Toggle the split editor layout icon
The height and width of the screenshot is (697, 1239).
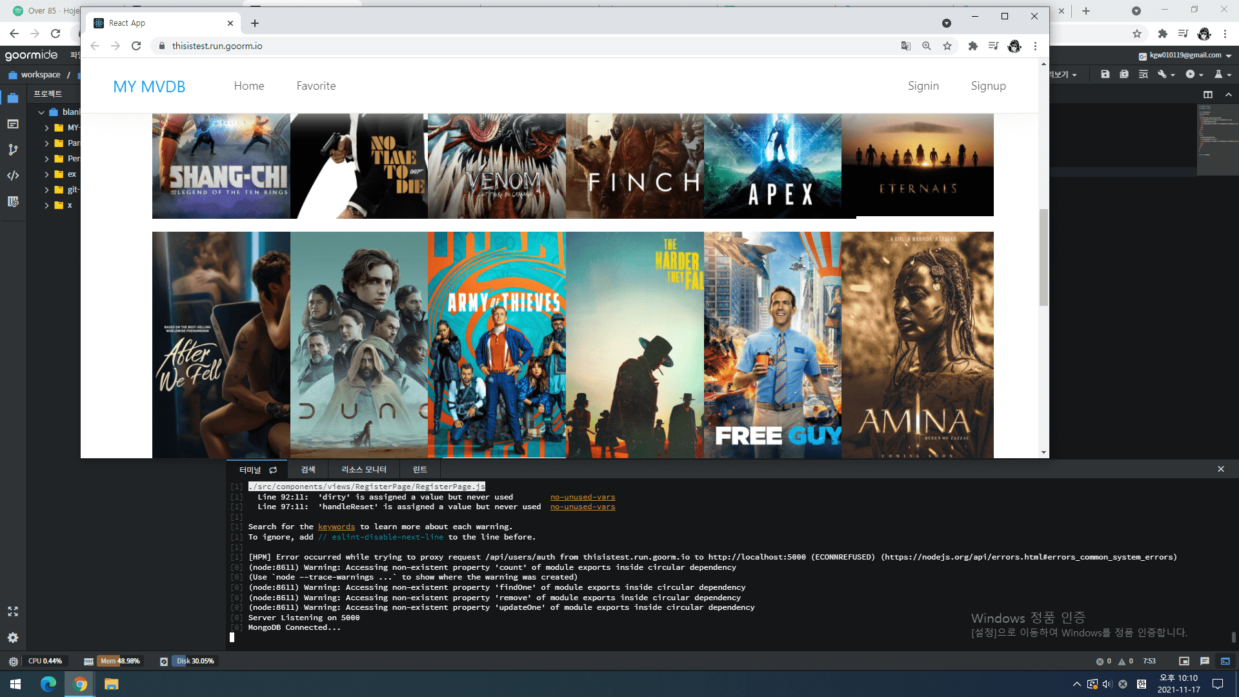[x=1208, y=94]
